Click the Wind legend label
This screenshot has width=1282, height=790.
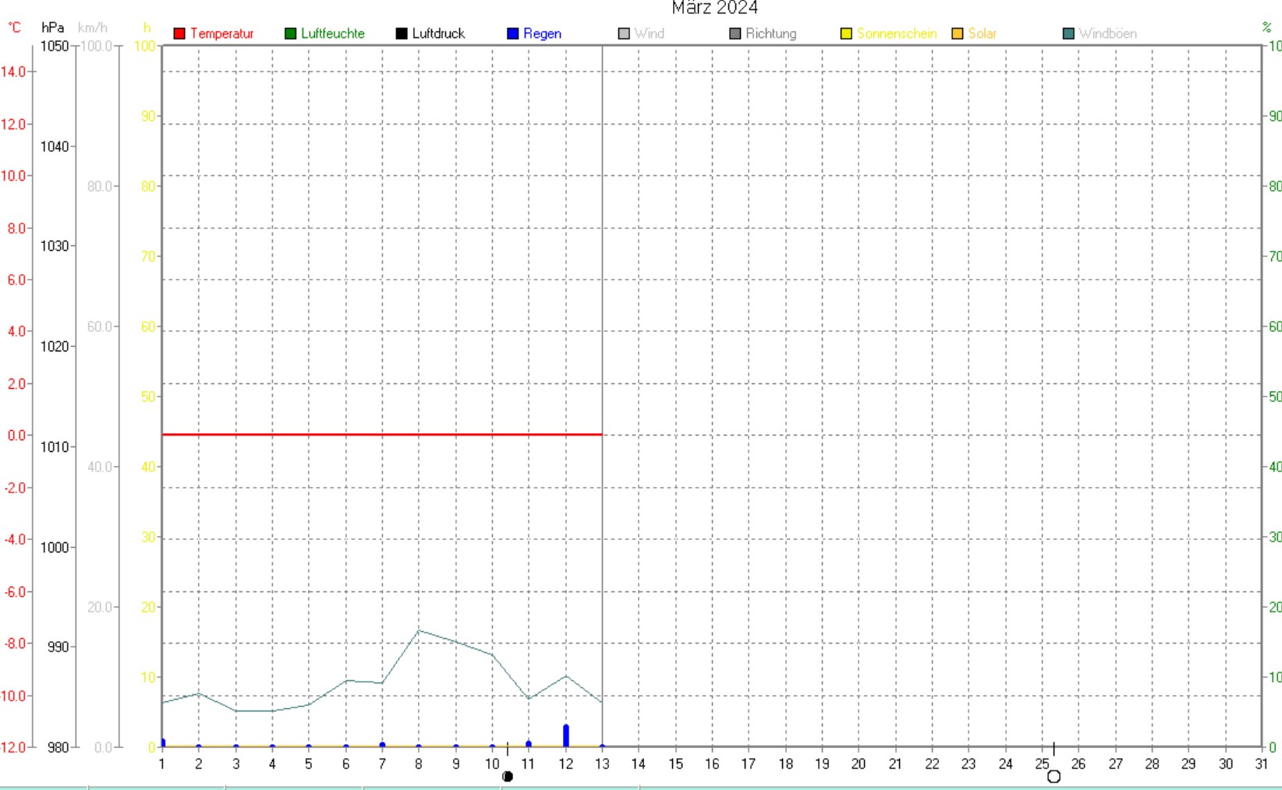pos(649,34)
